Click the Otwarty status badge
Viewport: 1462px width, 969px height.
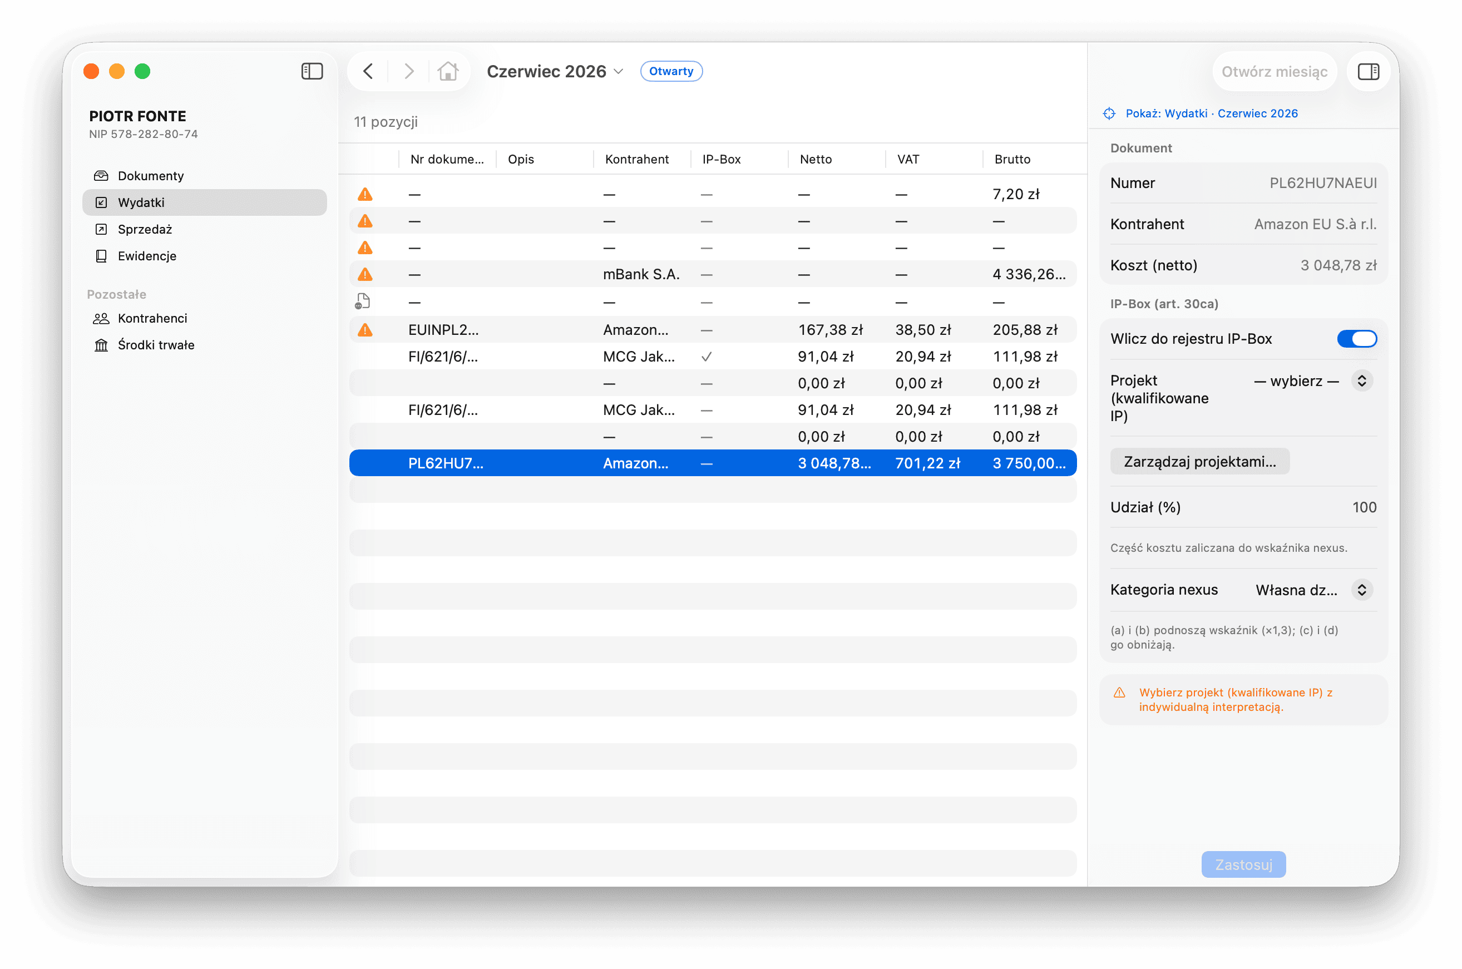[670, 71]
